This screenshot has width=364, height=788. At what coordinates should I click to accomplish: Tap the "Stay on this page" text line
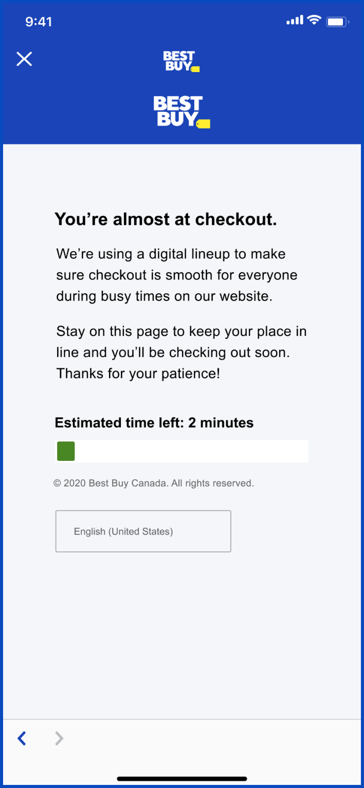[x=181, y=331]
